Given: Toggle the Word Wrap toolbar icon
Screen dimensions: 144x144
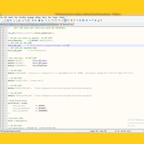Looking at the screenshot, I should 59,20.
